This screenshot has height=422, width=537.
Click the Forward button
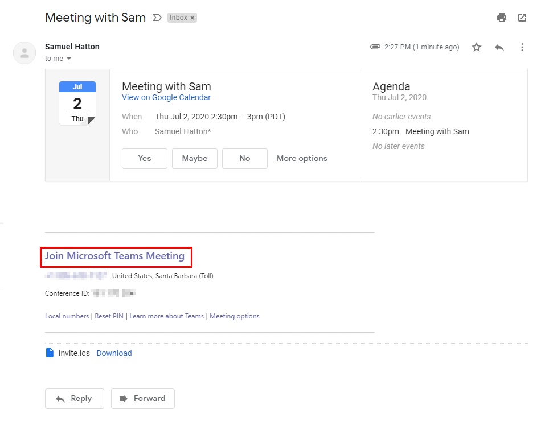coord(142,399)
